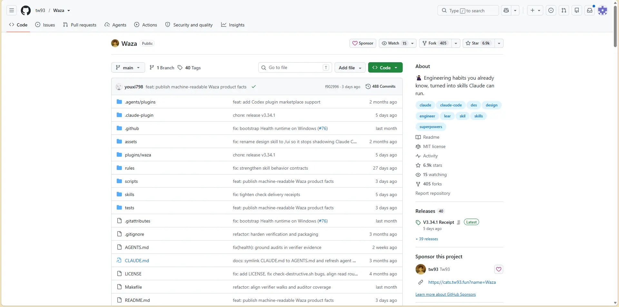Open the .agents/plugins folder icon
This screenshot has width=619, height=307.
[x=119, y=102]
